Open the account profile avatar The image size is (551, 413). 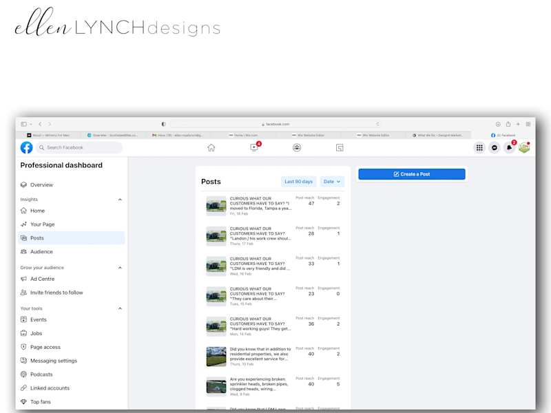(x=524, y=147)
